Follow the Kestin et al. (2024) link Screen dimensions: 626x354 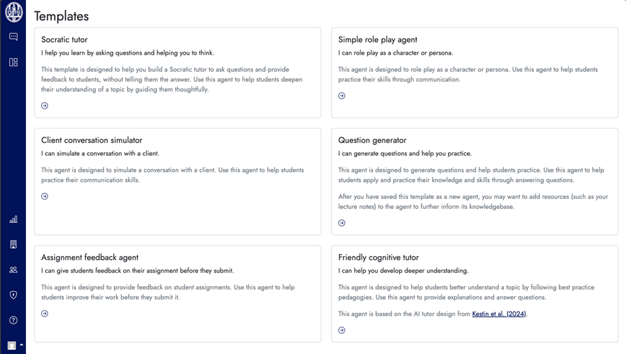click(x=499, y=314)
